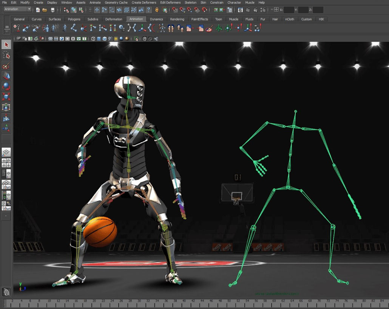Choose the Rotate tool sphere icon
389x309 pixels.
(x=6, y=86)
